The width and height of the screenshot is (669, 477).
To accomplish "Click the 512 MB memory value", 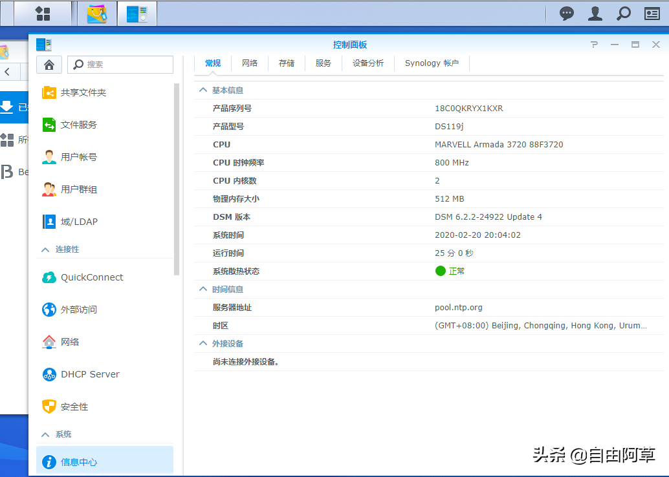I will (x=449, y=199).
